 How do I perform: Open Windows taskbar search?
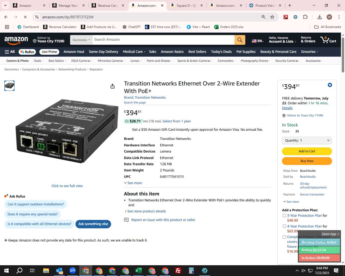(x=19, y=271)
